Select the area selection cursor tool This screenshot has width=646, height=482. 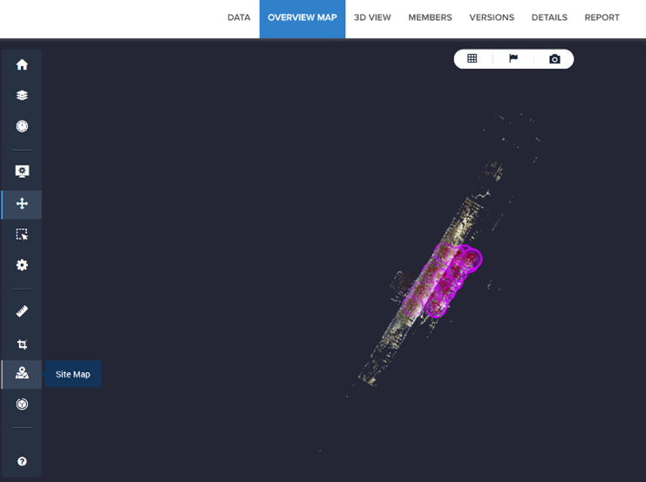coord(22,234)
